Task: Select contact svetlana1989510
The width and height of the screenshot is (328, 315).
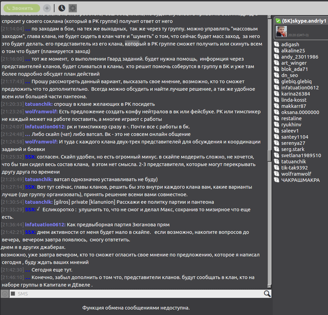Action: pos(301,155)
